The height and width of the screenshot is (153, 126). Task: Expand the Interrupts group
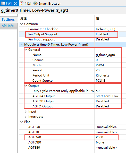coord(26,117)
